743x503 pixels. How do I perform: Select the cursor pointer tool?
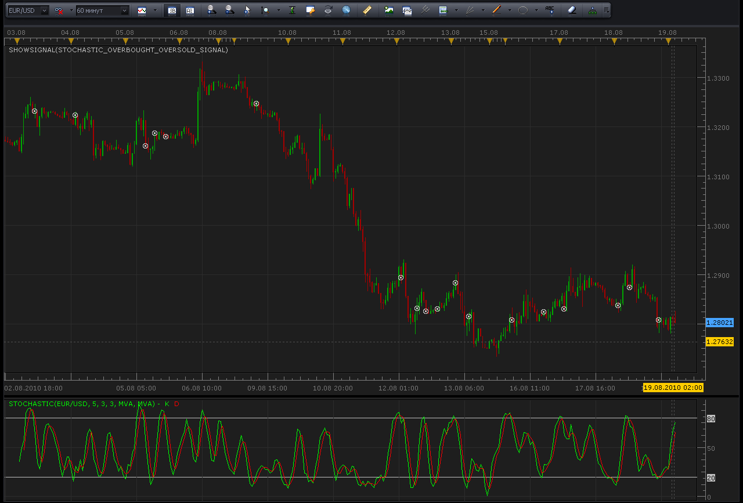[x=248, y=10]
